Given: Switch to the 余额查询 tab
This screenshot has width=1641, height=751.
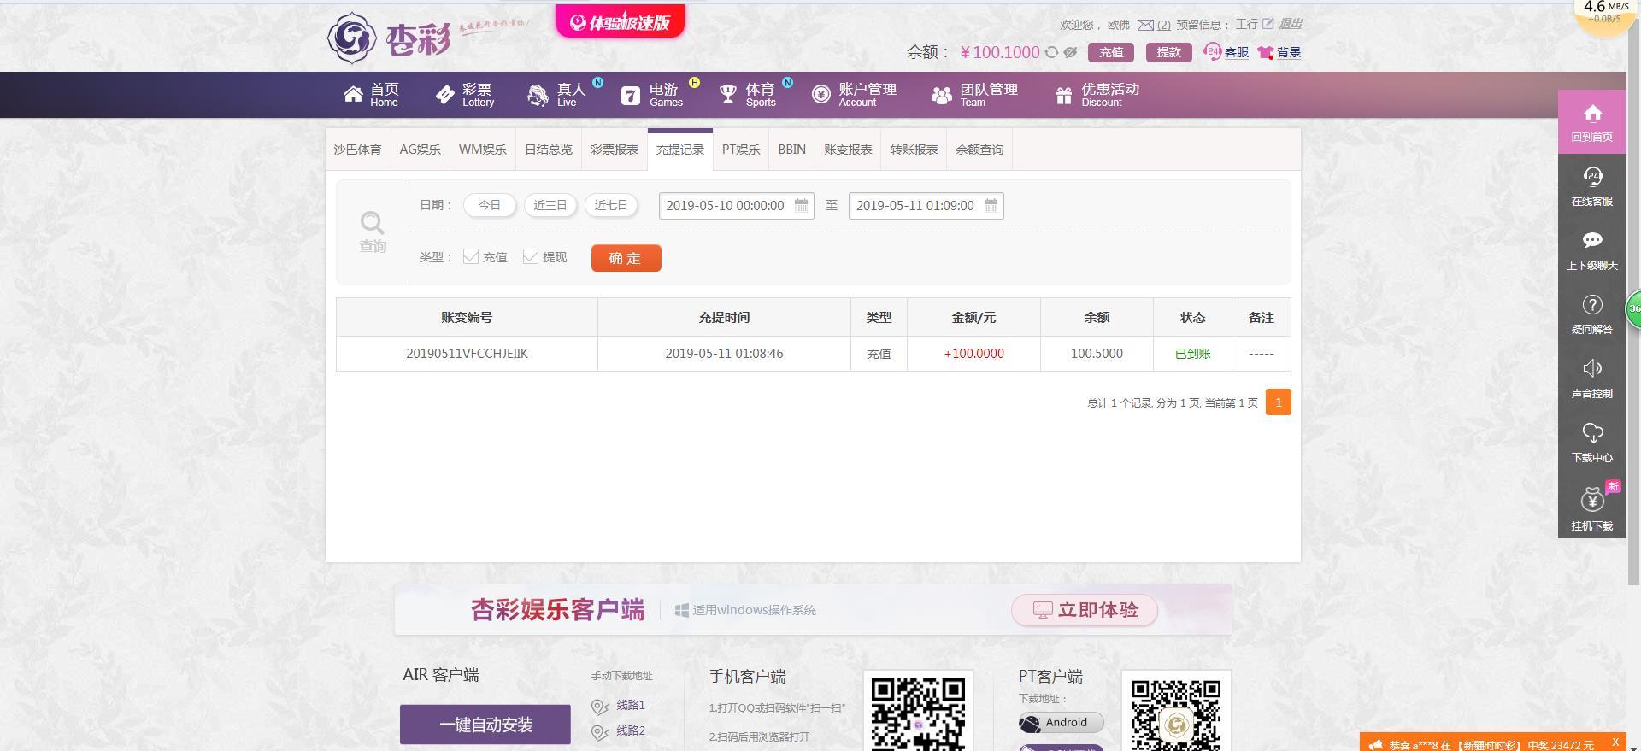Looking at the screenshot, I should coord(979,150).
